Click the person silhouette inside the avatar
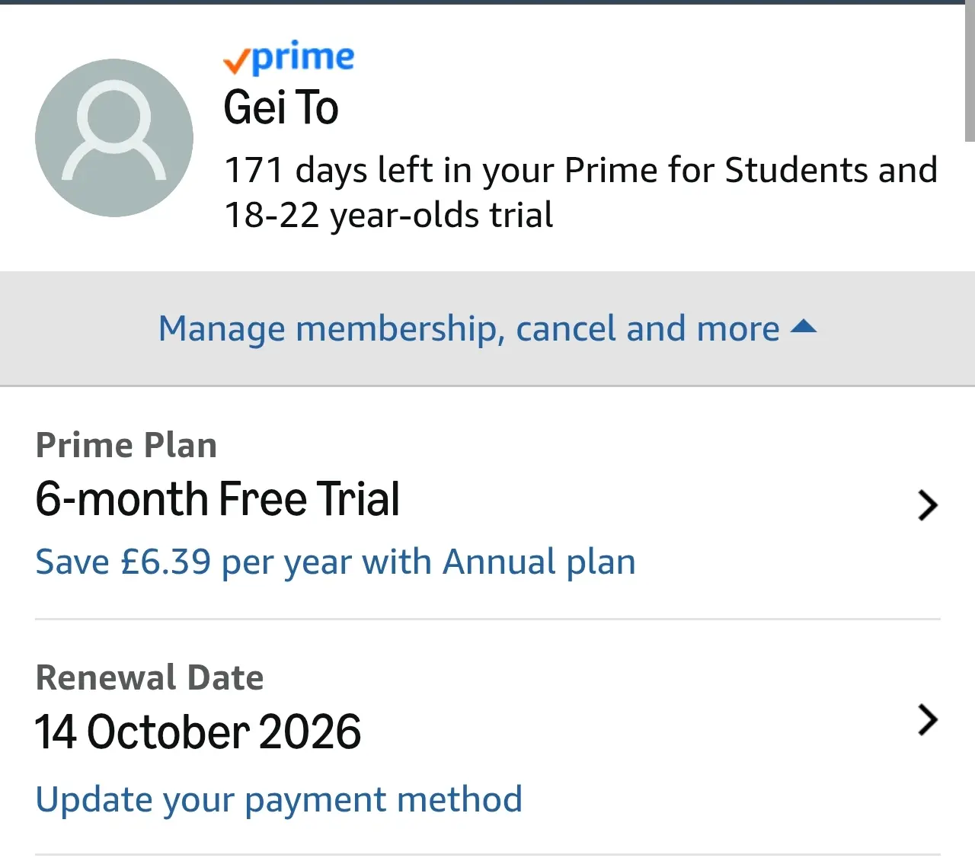Image resolution: width=975 pixels, height=858 pixels. pyautogui.click(x=114, y=134)
